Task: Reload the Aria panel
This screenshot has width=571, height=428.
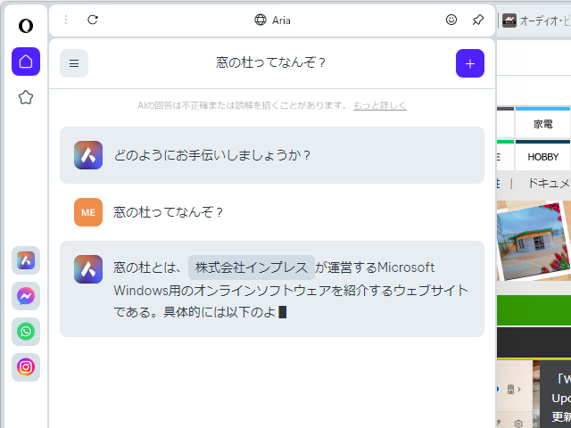Action: point(93,20)
